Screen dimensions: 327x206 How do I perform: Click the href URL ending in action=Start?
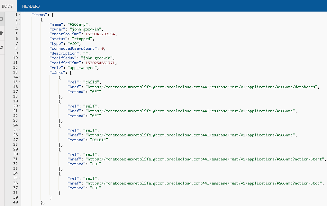click(205, 159)
